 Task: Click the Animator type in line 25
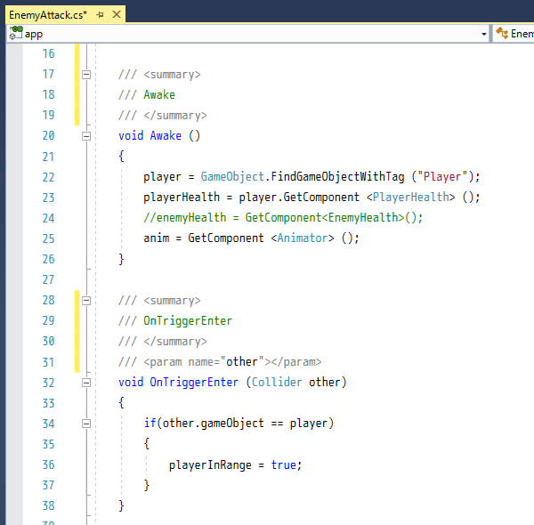click(303, 238)
